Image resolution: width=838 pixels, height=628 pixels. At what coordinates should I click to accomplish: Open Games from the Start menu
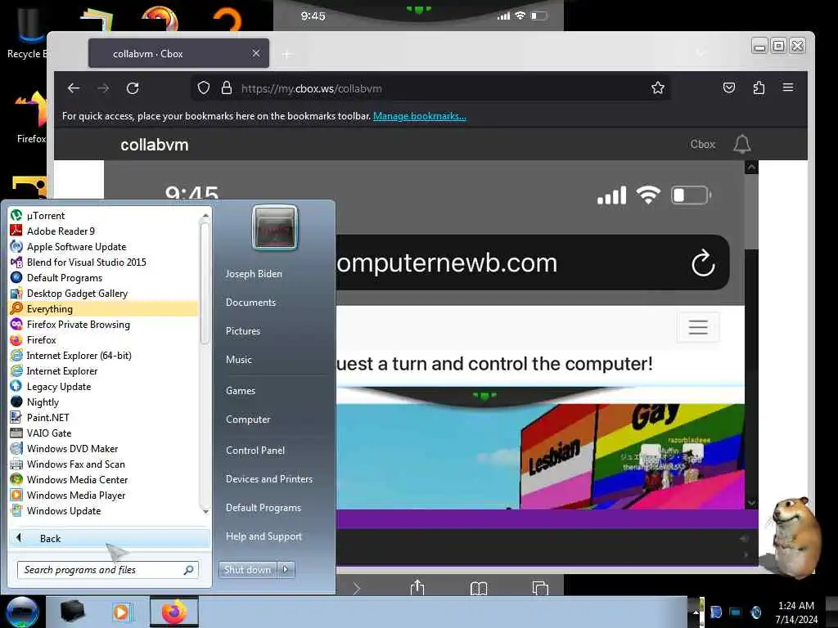tap(241, 391)
